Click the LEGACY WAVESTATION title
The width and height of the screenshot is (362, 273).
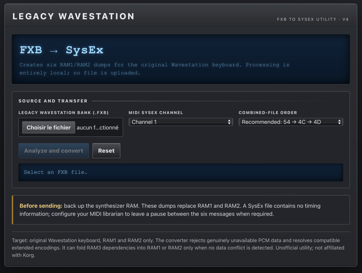click(x=73, y=16)
